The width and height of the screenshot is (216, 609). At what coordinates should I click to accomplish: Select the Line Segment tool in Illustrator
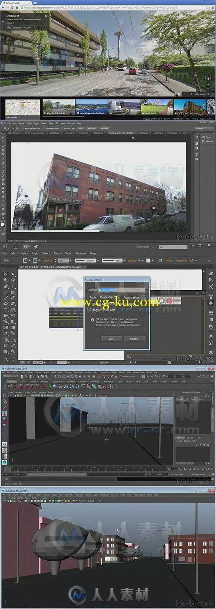click(x=5, y=293)
